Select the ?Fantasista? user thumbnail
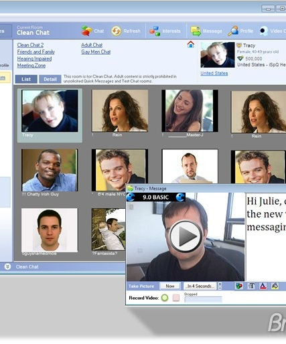The image size is (286, 344). [109, 230]
